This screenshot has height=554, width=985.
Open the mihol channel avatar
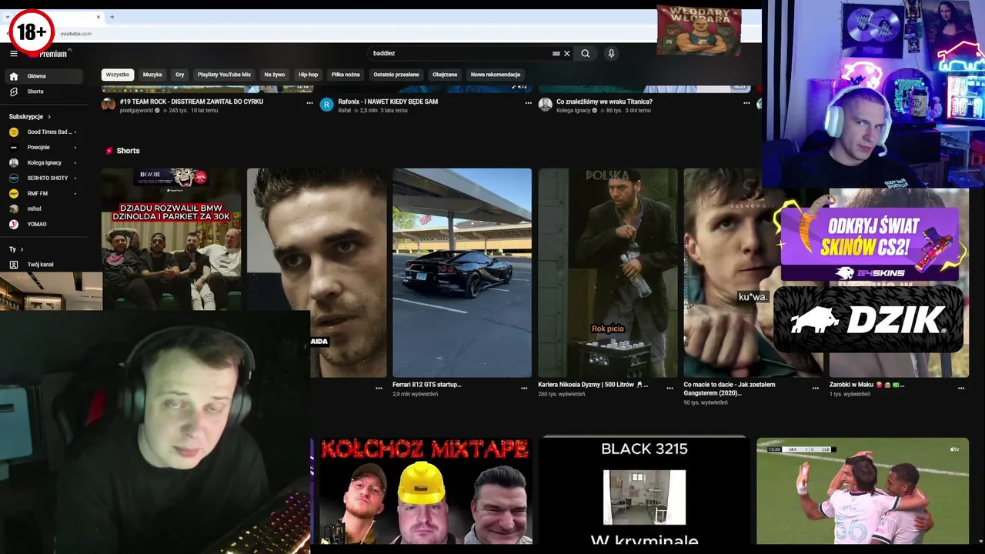[14, 209]
